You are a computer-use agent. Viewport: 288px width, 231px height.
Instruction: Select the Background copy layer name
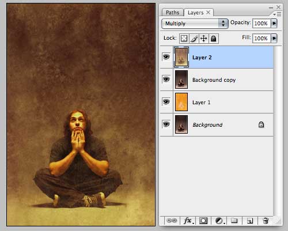(214, 80)
